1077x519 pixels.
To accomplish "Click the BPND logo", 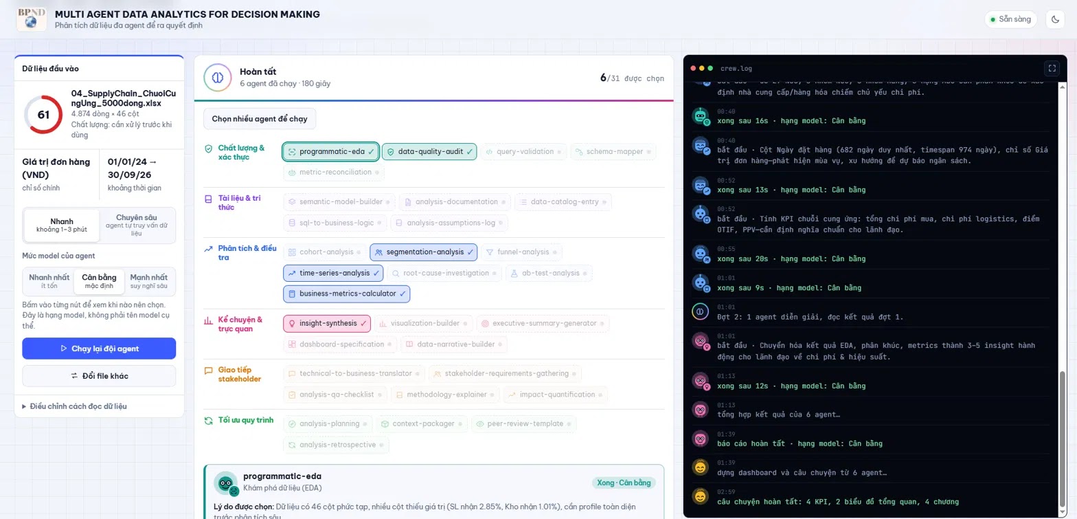I will coord(31,19).
